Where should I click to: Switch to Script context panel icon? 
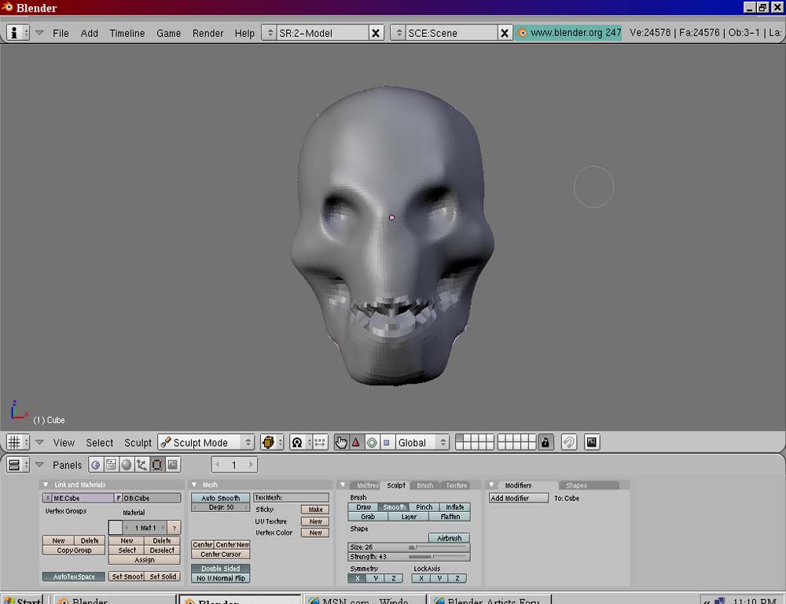(x=111, y=465)
